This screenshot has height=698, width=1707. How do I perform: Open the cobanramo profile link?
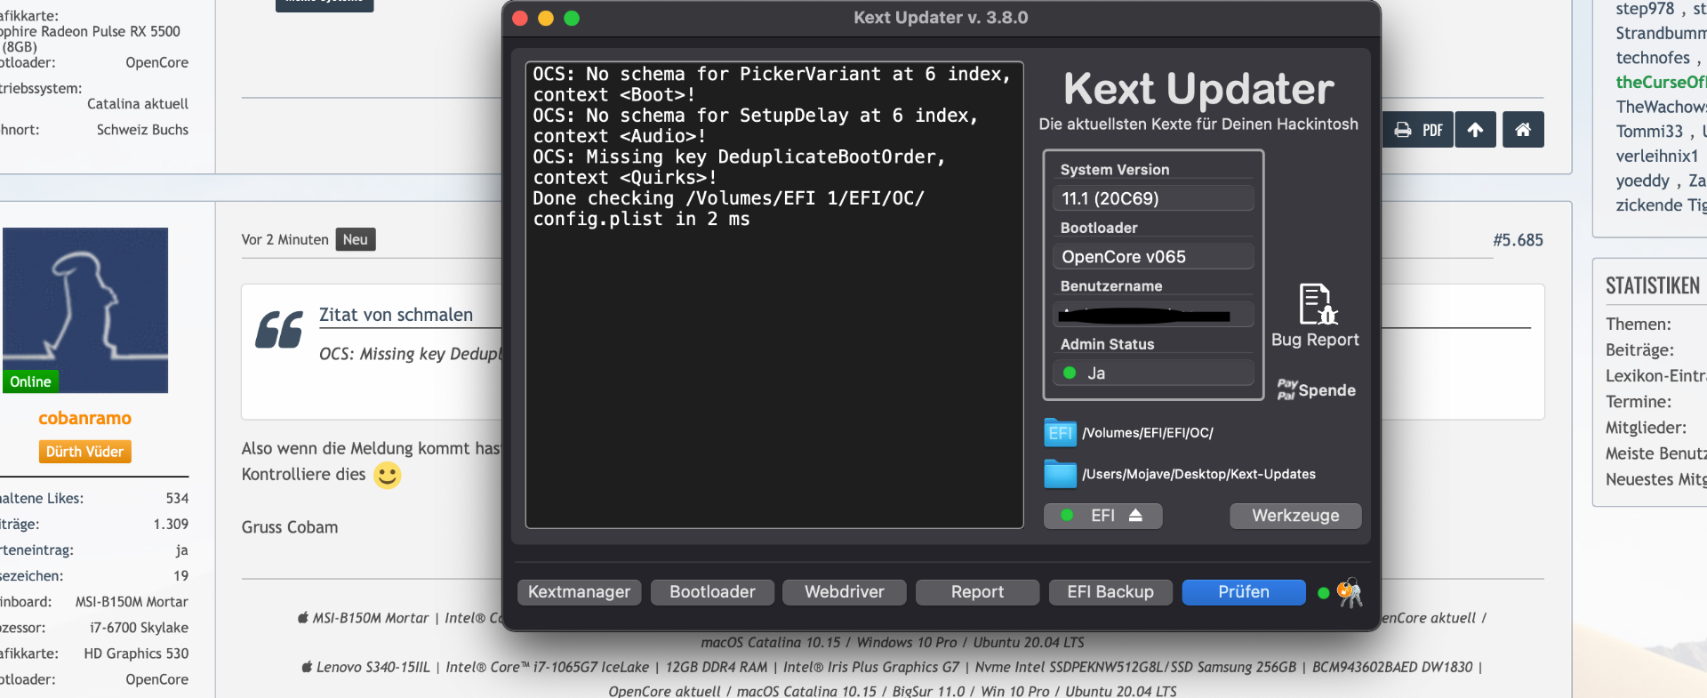[x=85, y=418]
